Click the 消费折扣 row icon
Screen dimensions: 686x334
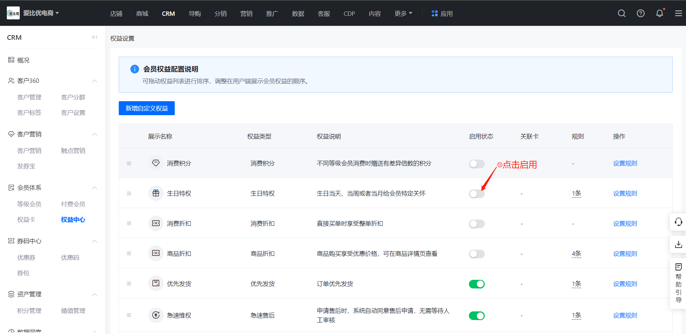pos(156,224)
